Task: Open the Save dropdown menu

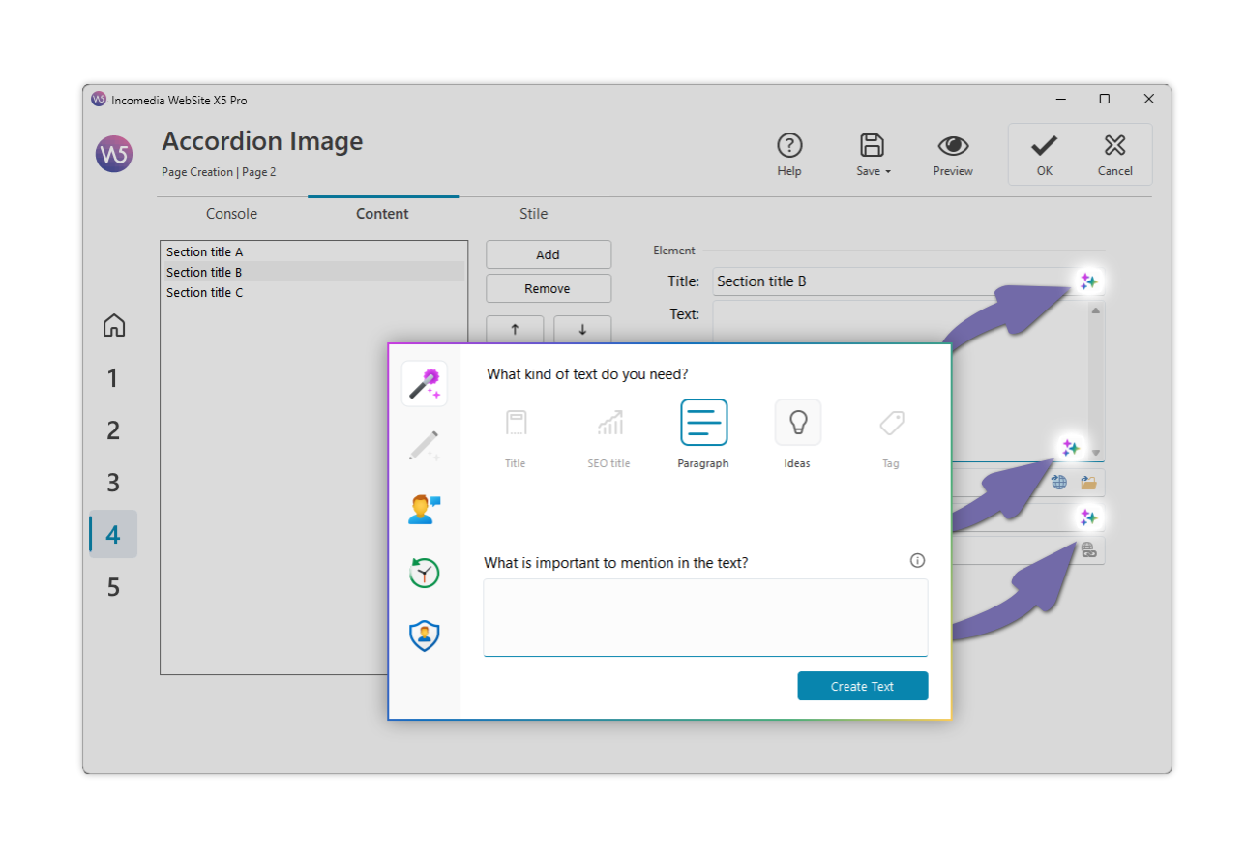Action: pos(873,155)
